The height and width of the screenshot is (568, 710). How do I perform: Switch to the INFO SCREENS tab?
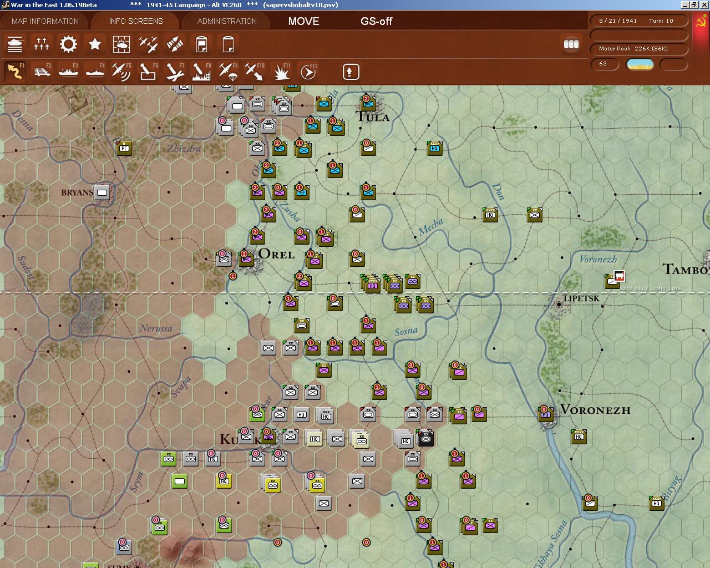click(x=136, y=21)
